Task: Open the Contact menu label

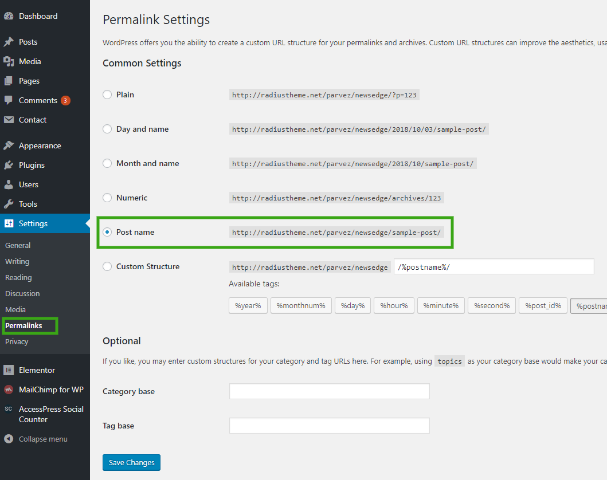Action: pyautogui.click(x=33, y=120)
